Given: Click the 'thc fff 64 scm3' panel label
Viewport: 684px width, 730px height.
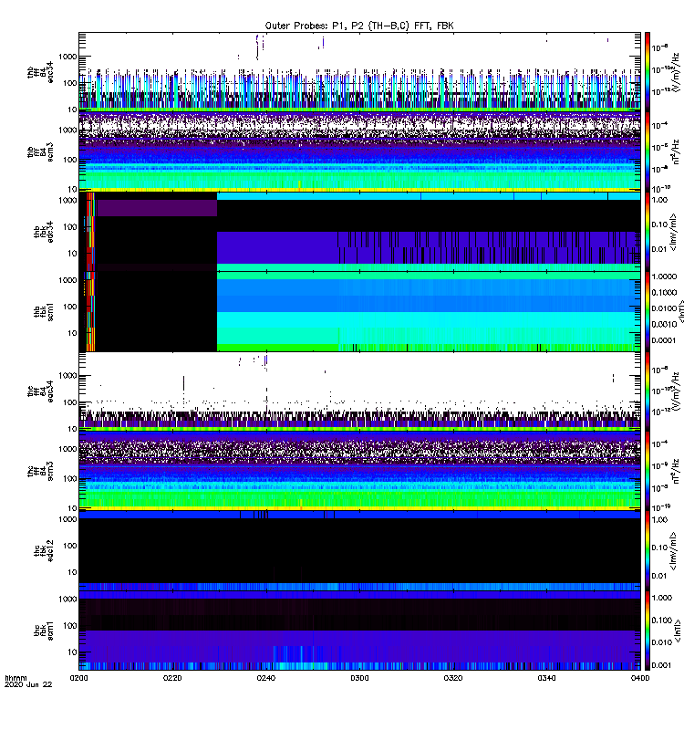Looking at the screenshot, I should tap(40, 471).
